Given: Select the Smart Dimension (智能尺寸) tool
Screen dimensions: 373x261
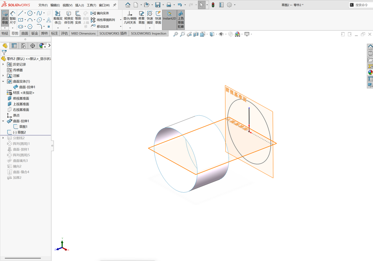Looking at the screenshot, I should [13, 18].
